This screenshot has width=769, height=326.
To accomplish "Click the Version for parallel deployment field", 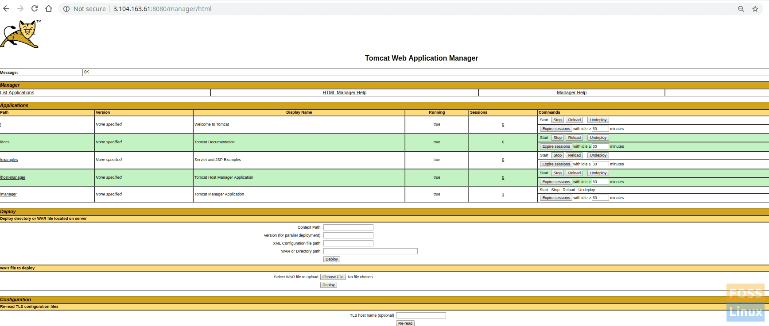I will click(348, 235).
